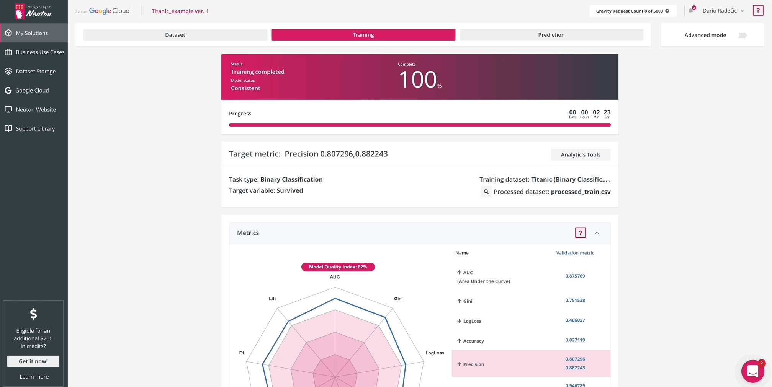Collapse the Metrics panel chevron

(x=597, y=233)
